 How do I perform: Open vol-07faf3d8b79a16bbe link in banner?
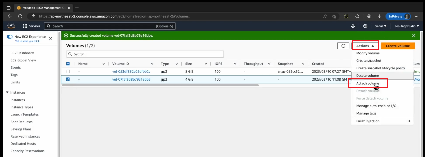tap(133, 35)
